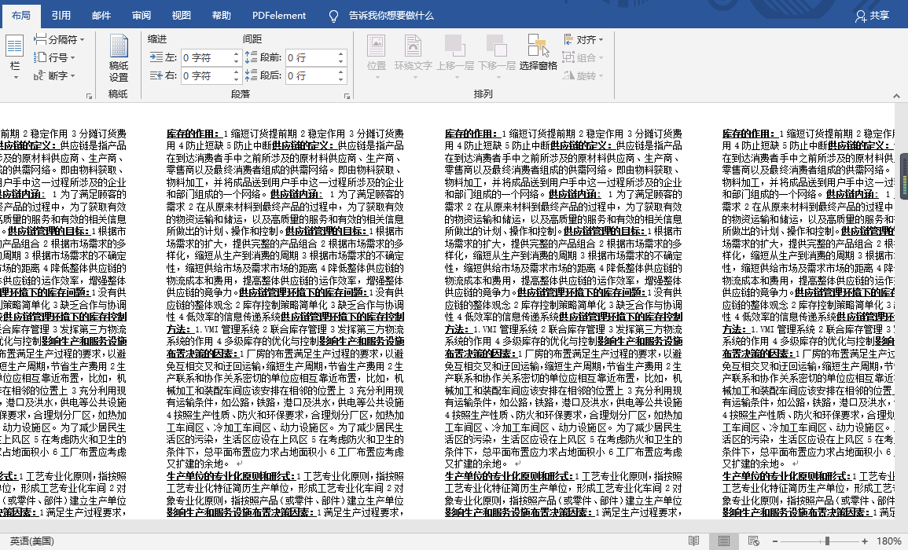Decrease right indent with down stepper
The image size is (908, 550).
pos(237,79)
